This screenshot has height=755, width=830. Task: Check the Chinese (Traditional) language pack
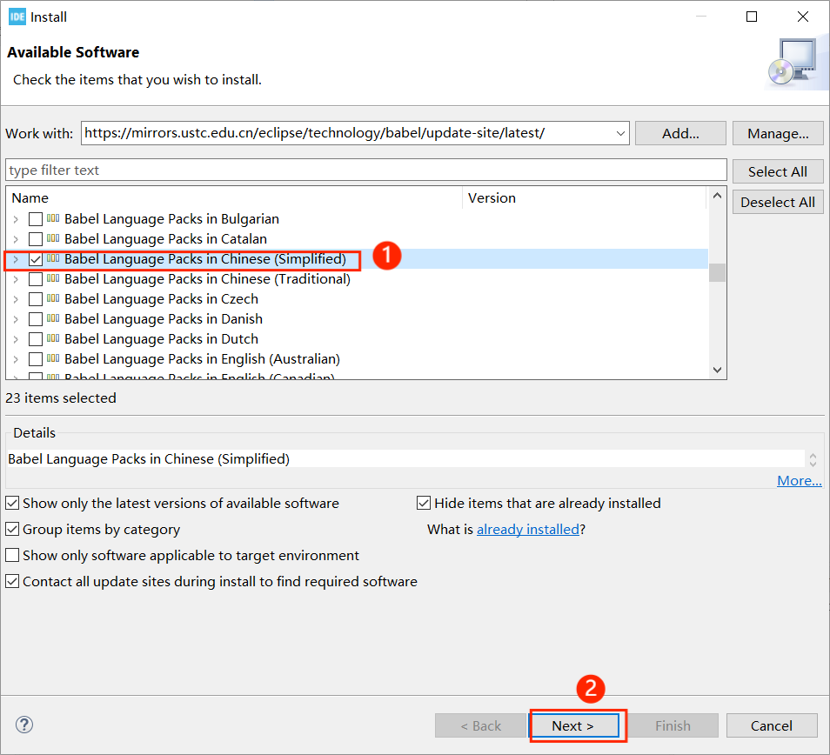(x=36, y=279)
